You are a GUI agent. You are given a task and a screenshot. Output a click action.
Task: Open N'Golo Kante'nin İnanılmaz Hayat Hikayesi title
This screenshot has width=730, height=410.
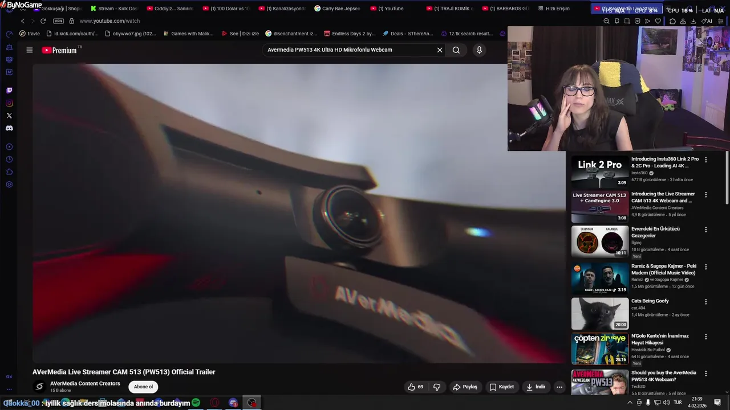coord(660,339)
